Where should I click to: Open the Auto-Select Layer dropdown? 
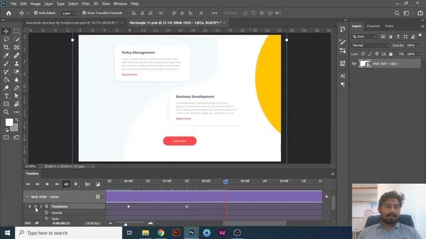(x=69, y=13)
